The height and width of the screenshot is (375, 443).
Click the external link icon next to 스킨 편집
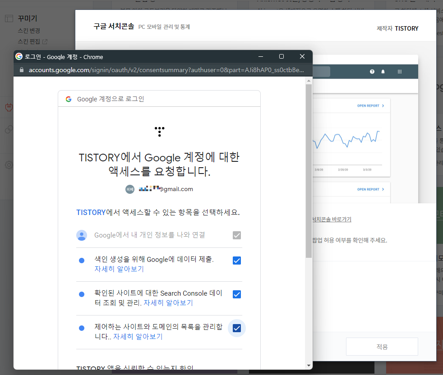click(x=45, y=42)
